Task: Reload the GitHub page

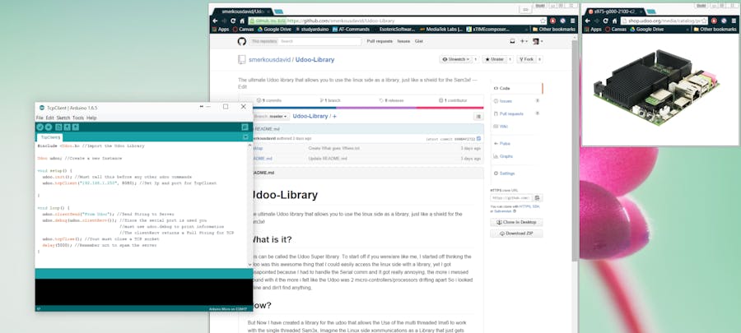Action: 233,21
